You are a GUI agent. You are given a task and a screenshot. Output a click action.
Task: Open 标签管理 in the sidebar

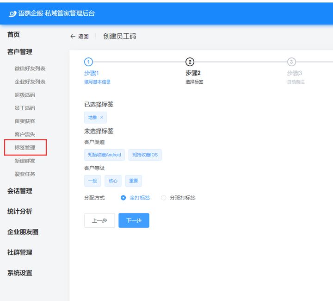[25, 148]
